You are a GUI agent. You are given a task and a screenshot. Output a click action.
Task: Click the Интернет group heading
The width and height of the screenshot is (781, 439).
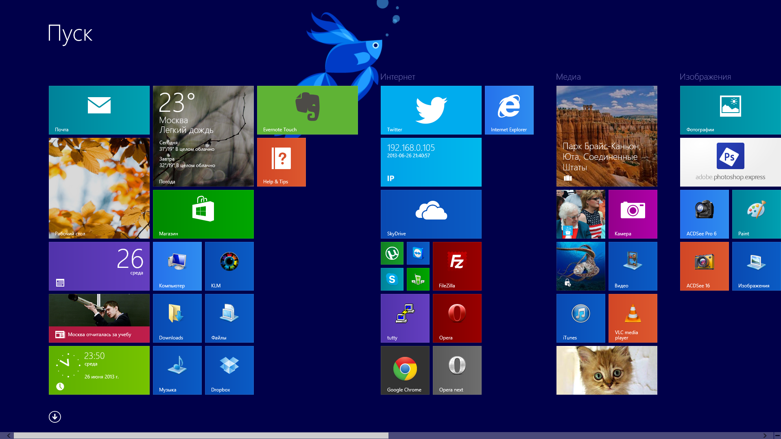(x=398, y=77)
